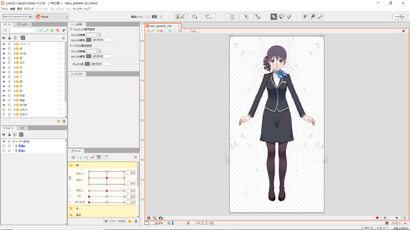Show the 左腕 B folder
Screen dimensions: 410x230
click(4, 110)
